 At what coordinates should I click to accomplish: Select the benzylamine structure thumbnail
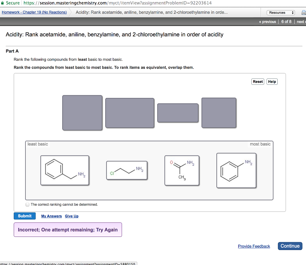tap(65, 170)
